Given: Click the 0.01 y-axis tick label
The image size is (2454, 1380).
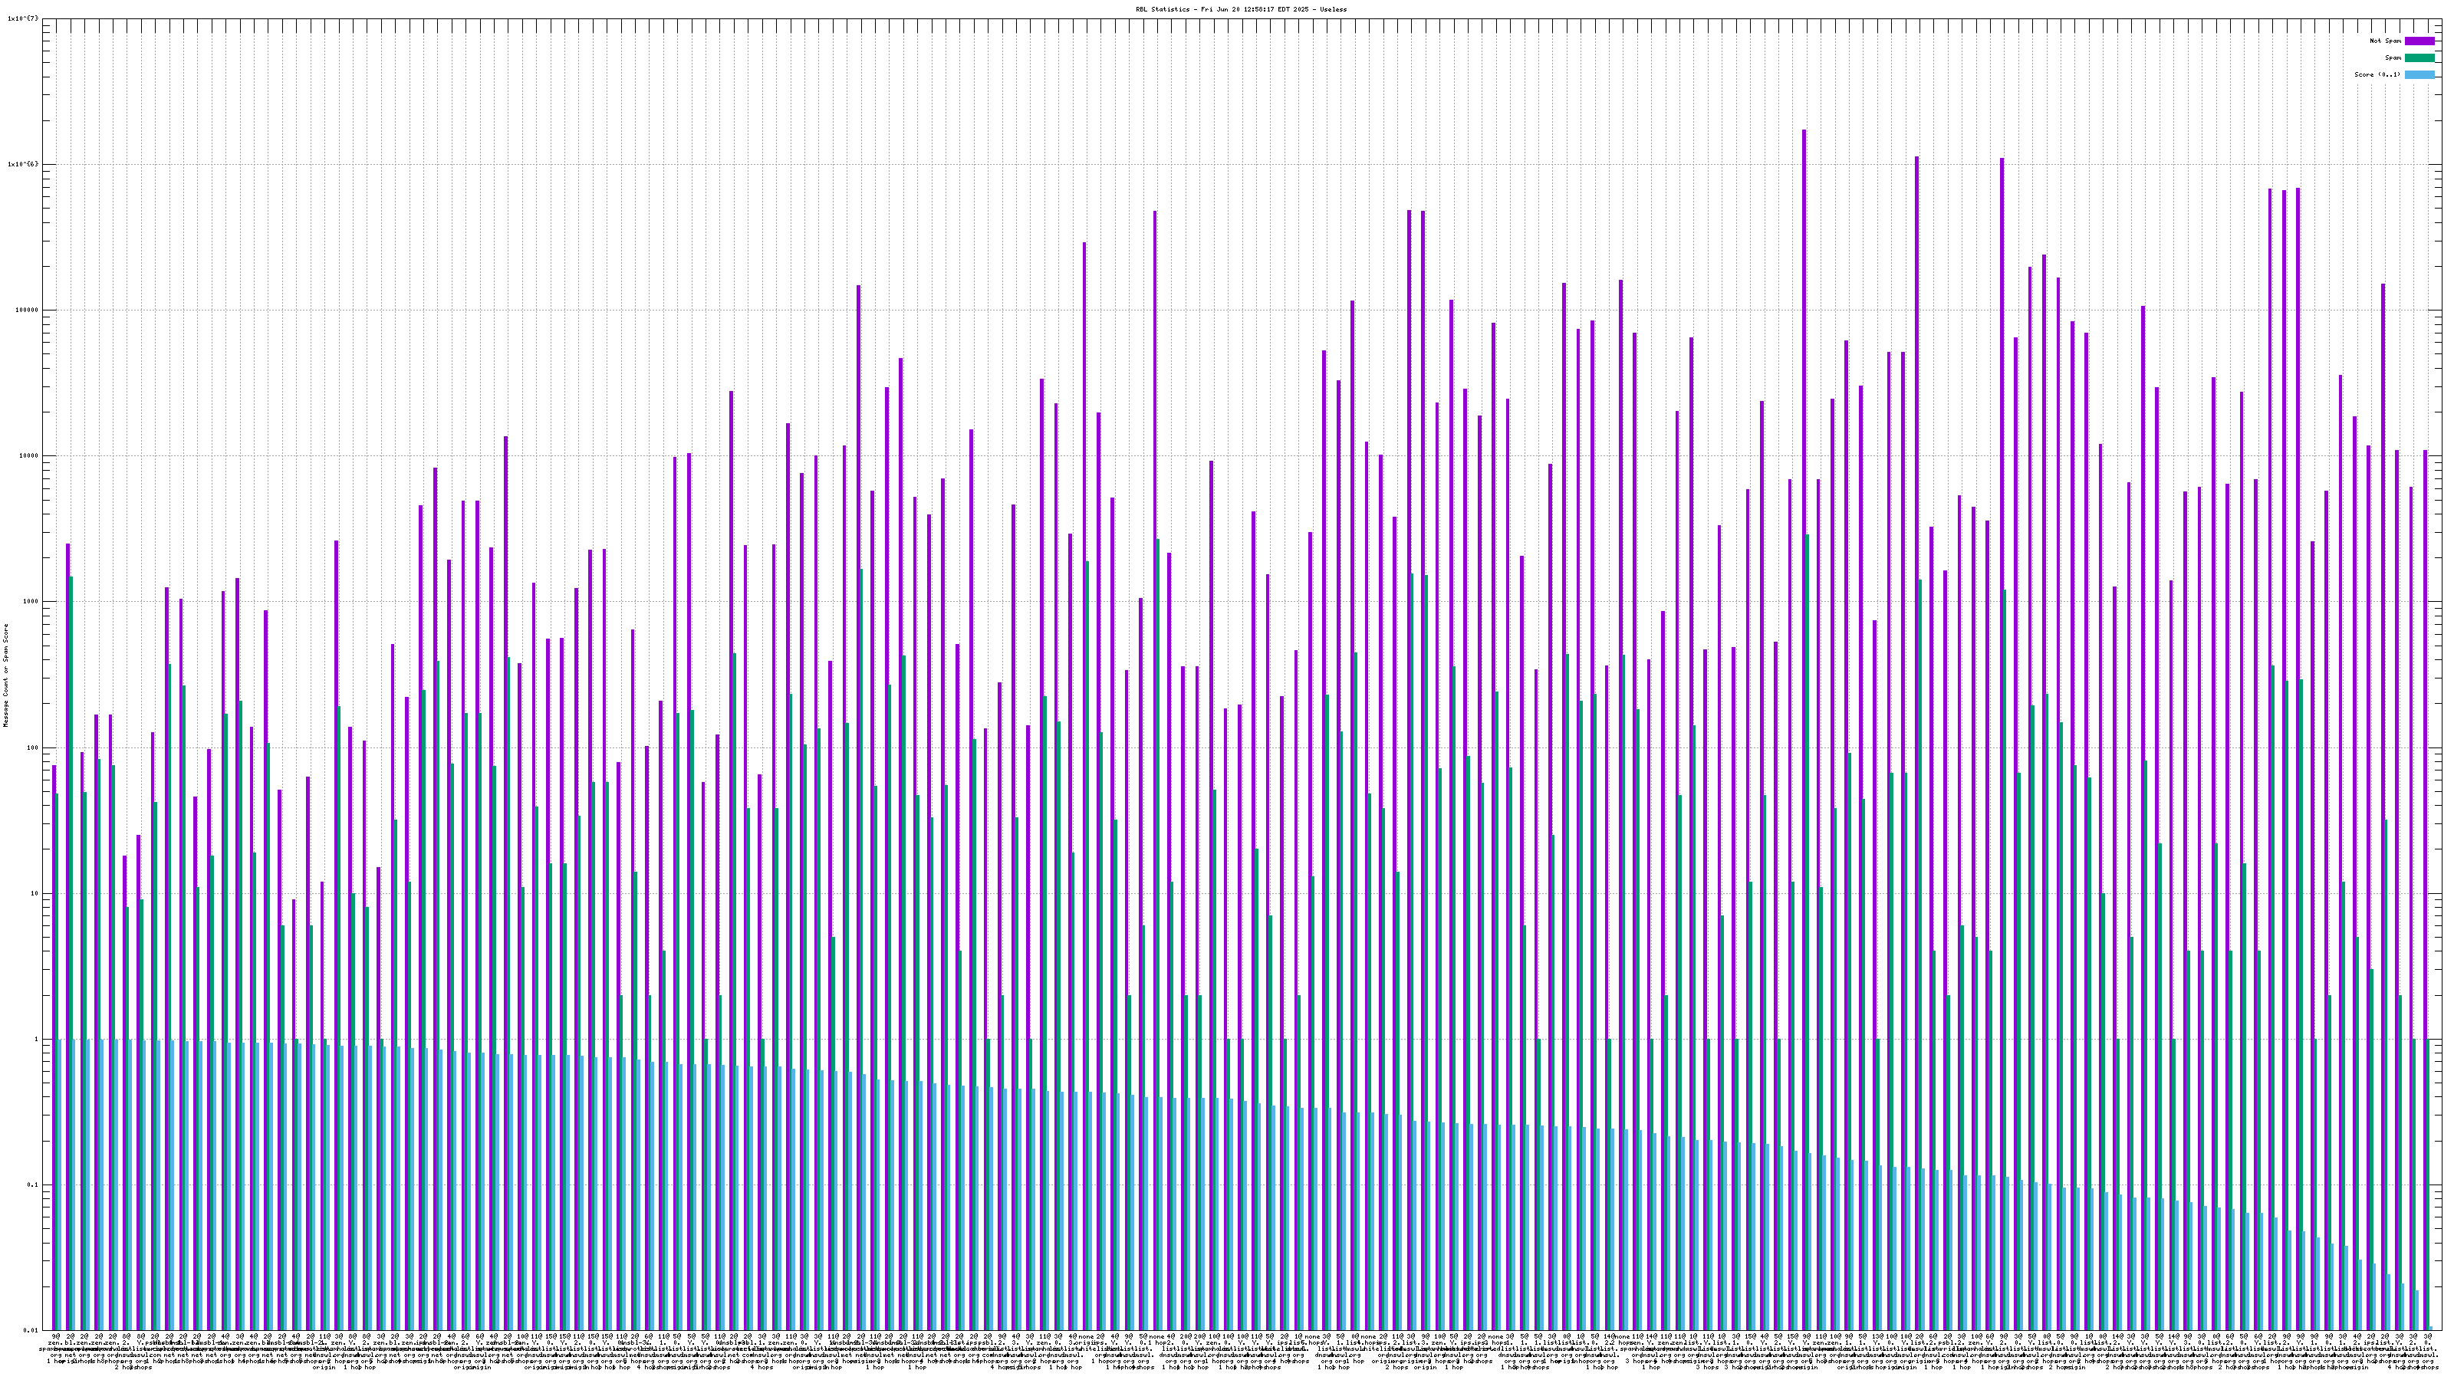Looking at the screenshot, I should [x=31, y=1330].
